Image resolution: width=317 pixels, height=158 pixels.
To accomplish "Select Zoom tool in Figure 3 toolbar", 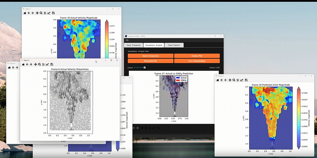I will tap(234, 80).
